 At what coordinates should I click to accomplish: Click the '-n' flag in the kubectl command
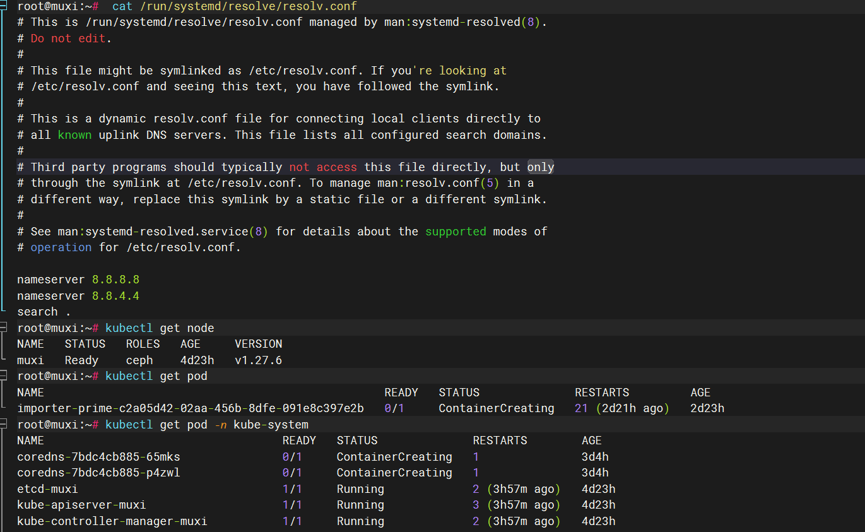[220, 424]
